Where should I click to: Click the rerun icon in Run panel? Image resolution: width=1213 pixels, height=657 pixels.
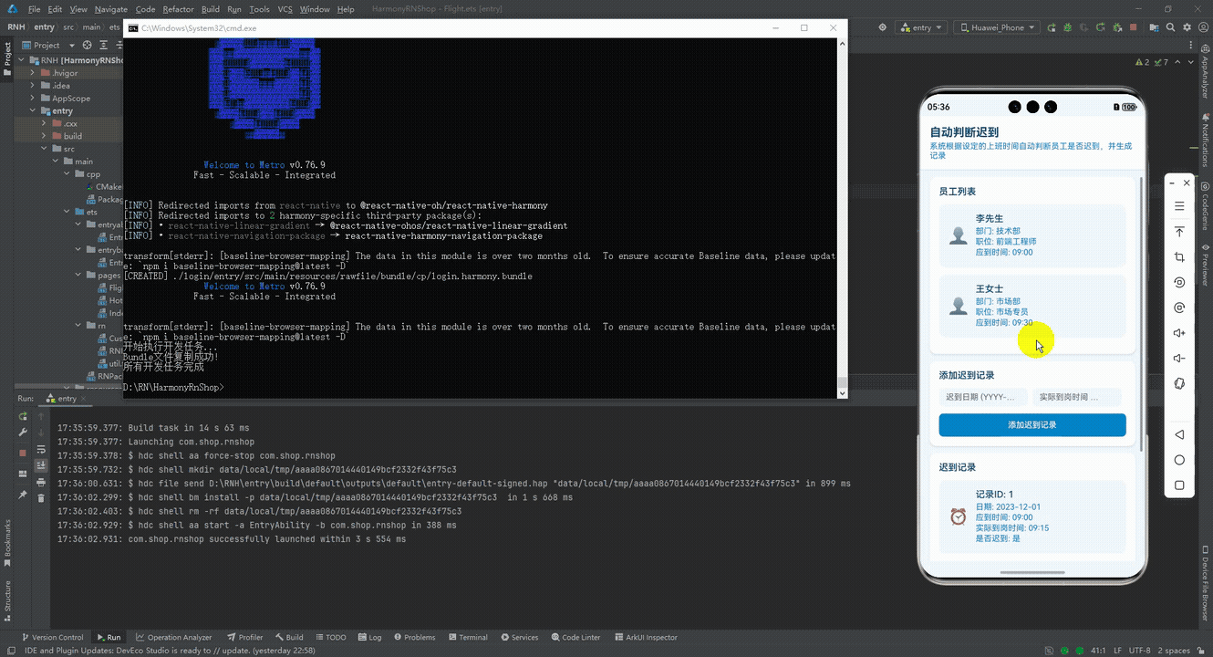(23, 416)
